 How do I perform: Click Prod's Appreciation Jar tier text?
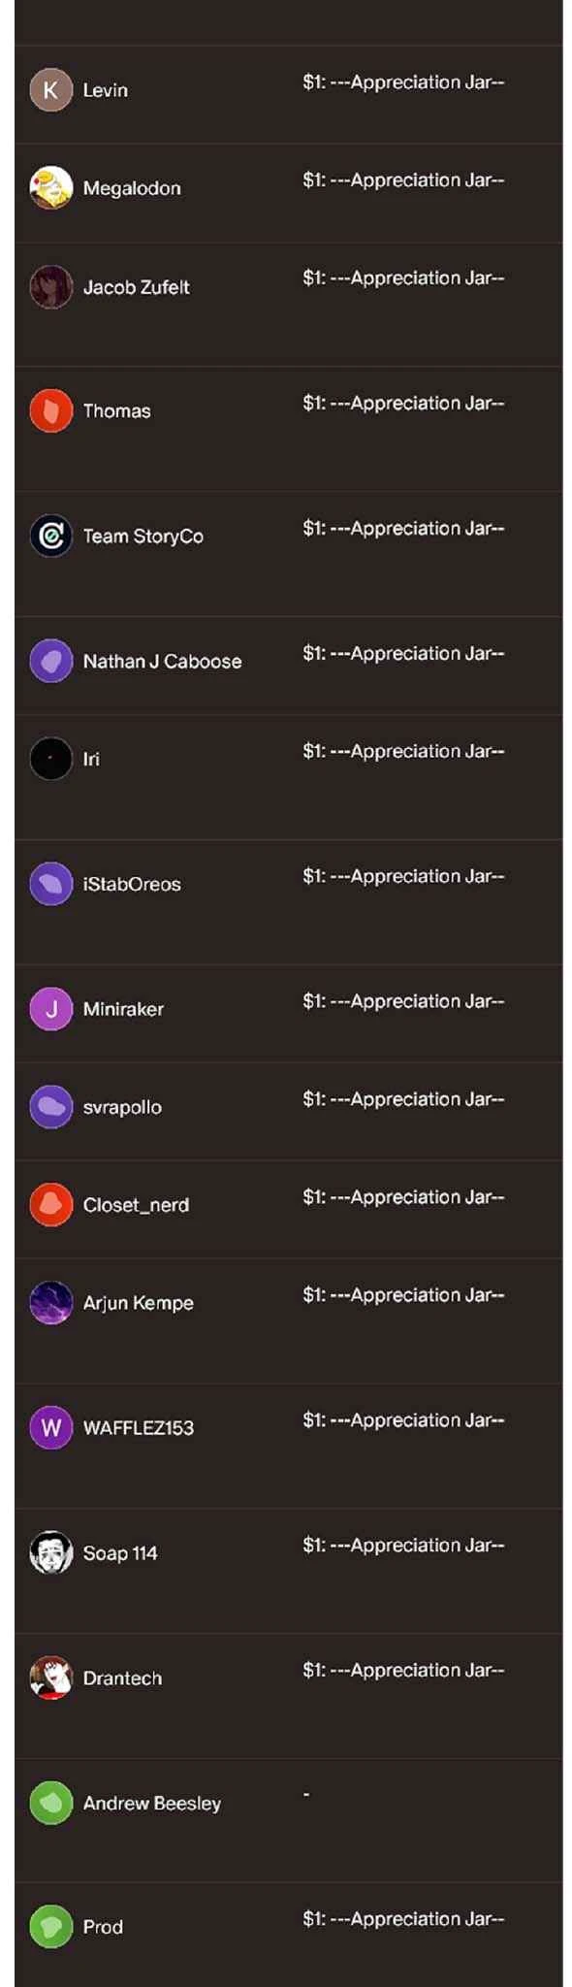(x=403, y=1919)
